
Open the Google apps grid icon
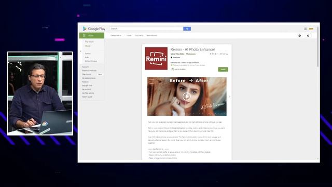306,29
